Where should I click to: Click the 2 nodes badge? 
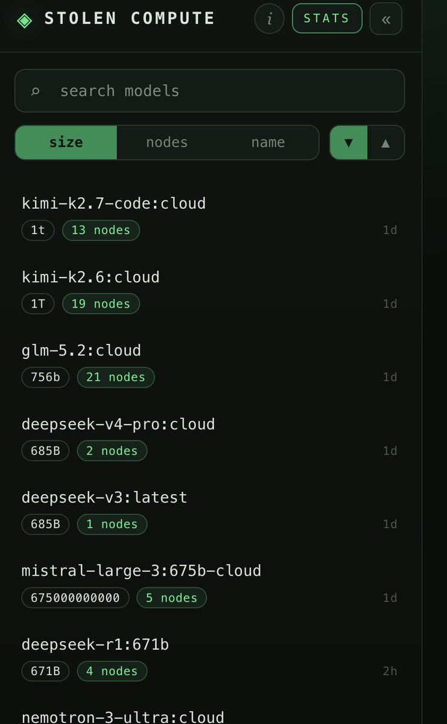[x=112, y=451]
